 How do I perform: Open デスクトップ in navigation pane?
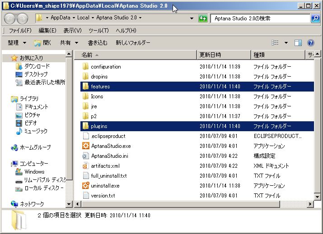point(36,74)
